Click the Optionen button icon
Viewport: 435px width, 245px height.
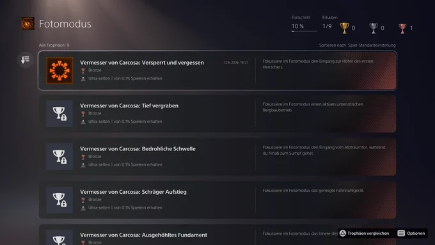click(401, 233)
